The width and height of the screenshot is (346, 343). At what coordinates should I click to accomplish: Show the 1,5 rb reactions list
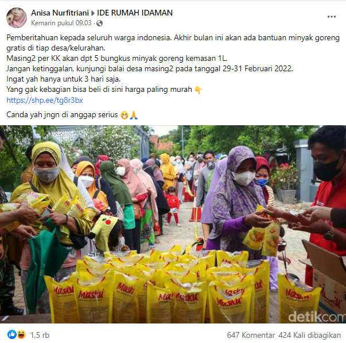tap(40, 335)
